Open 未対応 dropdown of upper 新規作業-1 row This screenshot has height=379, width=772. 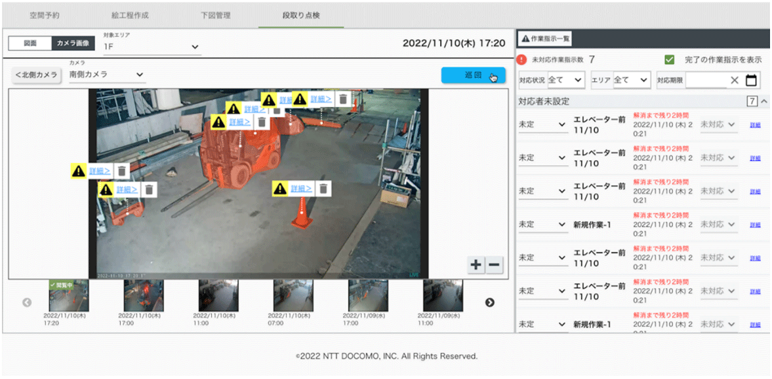718,224
